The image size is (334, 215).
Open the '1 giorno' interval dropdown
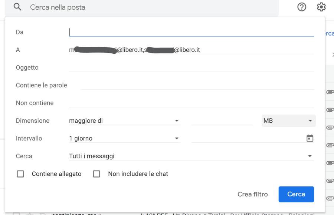pos(124,139)
